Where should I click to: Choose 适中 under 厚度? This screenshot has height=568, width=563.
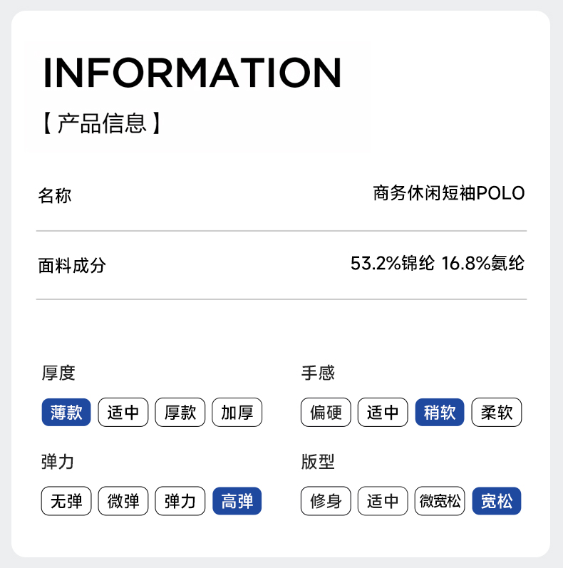(123, 413)
